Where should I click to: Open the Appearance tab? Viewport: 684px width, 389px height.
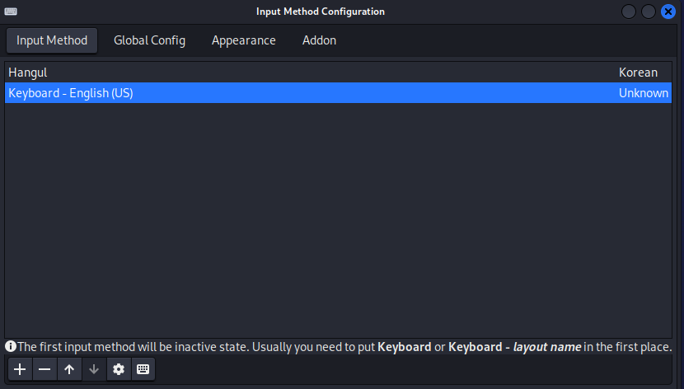point(243,40)
